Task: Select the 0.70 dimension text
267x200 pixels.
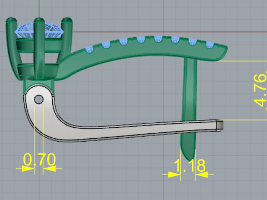Action: tap(39, 159)
